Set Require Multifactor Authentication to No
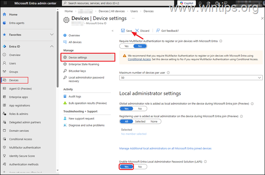The height and width of the screenshot is (175, 265). click(x=140, y=46)
